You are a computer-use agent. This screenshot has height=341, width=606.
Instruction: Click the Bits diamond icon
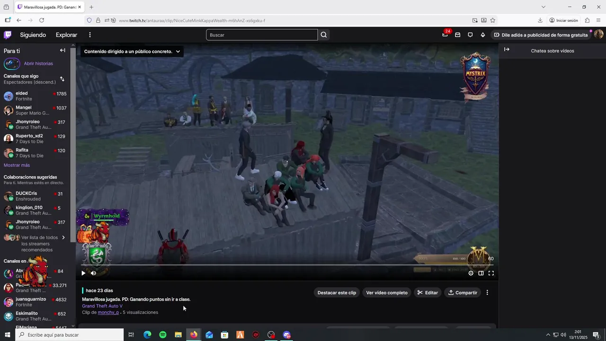click(x=483, y=35)
